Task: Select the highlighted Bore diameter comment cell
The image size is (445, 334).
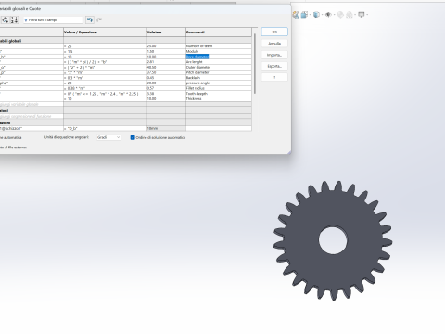Action: pos(219,57)
